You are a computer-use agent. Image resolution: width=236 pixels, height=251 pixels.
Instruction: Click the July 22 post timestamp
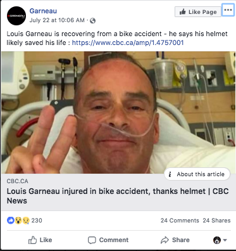57,20
